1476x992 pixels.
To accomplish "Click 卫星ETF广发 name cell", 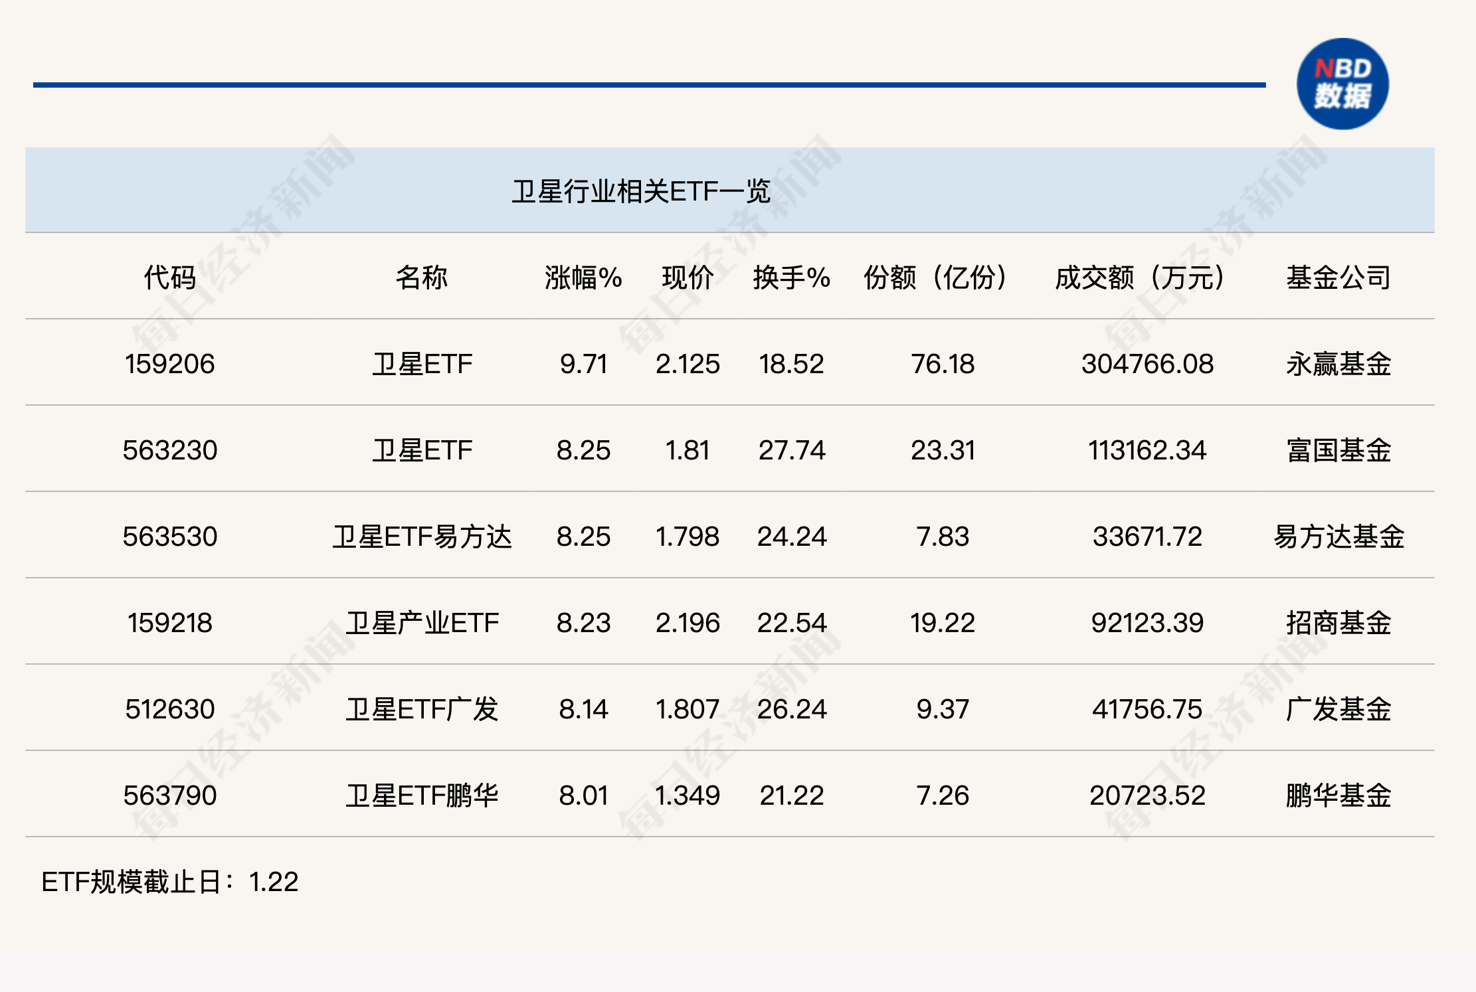I will [422, 709].
